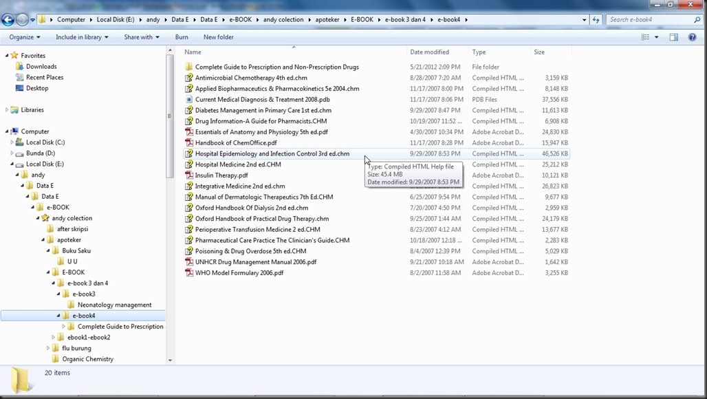Select the after skripsi folder in tree
This screenshot has width=707, height=399.
click(73, 229)
